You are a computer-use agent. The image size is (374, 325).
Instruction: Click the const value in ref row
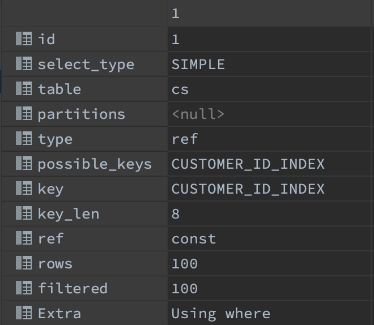click(x=194, y=239)
